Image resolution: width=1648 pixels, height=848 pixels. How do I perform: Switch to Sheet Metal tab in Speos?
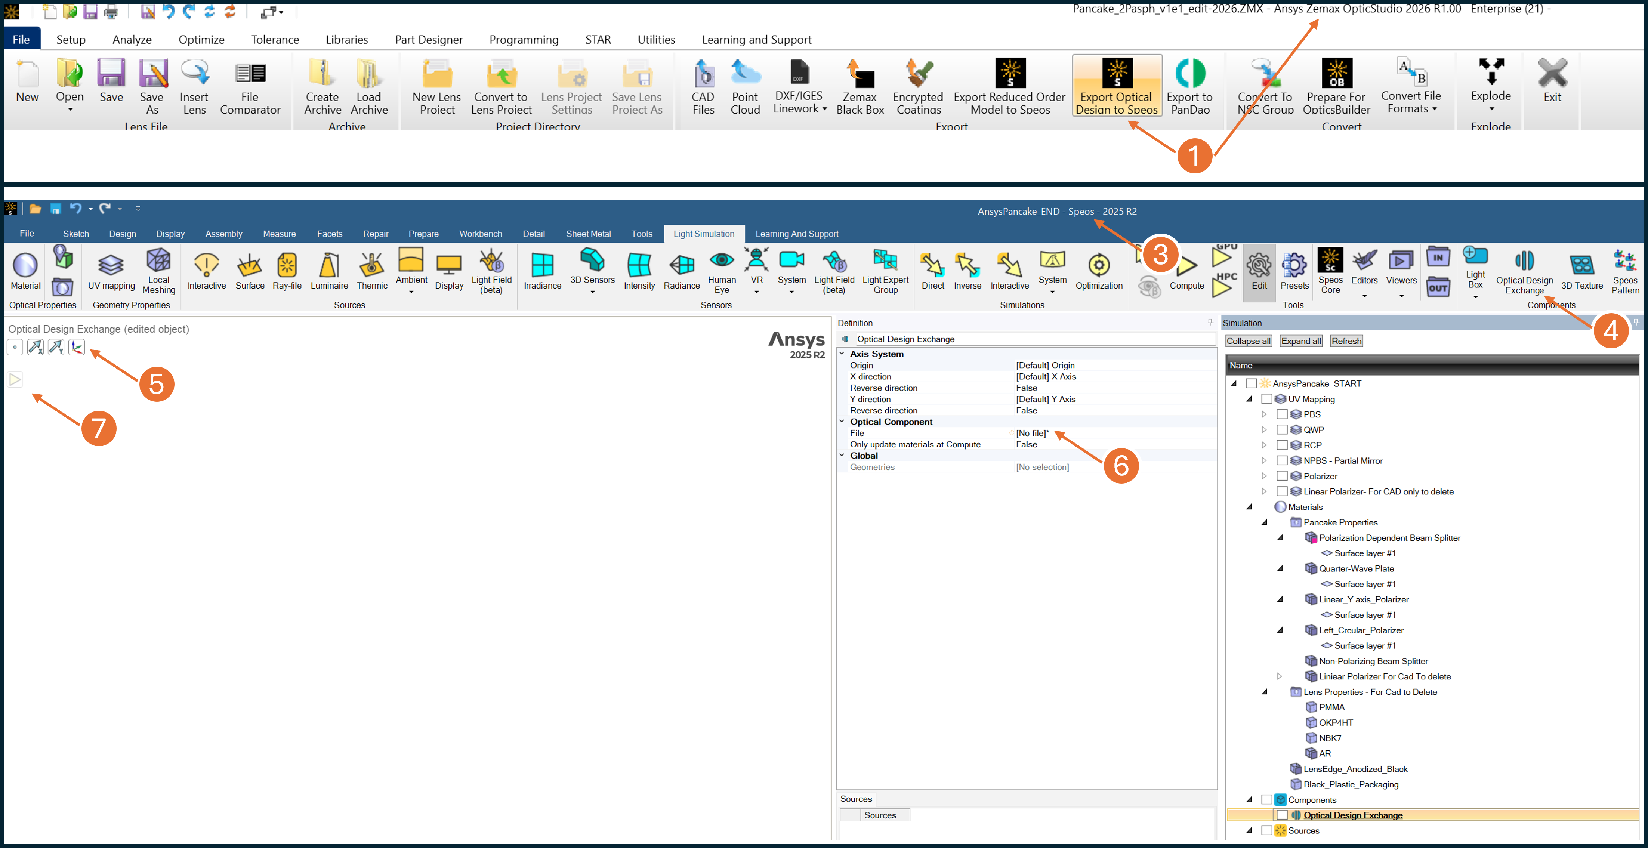click(x=589, y=234)
